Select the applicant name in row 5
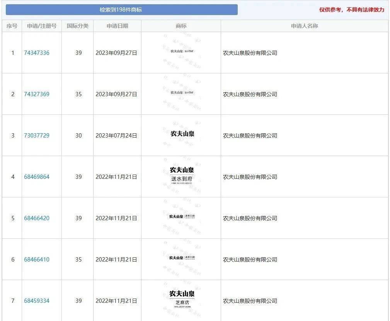Image resolution: width=390 pixels, height=321 pixels. [x=250, y=218]
